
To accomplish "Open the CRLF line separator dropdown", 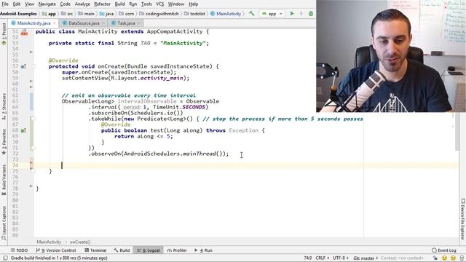I will [x=322, y=258].
